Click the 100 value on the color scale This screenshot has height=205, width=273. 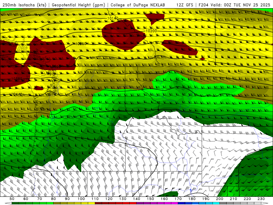81,199
